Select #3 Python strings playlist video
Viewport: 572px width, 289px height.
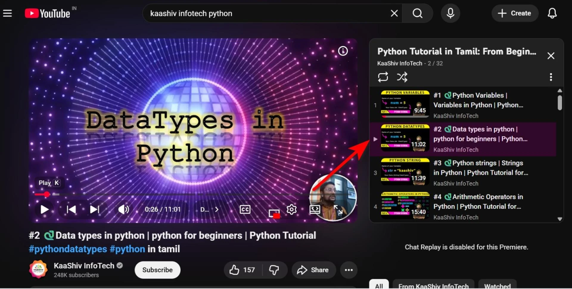click(x=463, y=173)
